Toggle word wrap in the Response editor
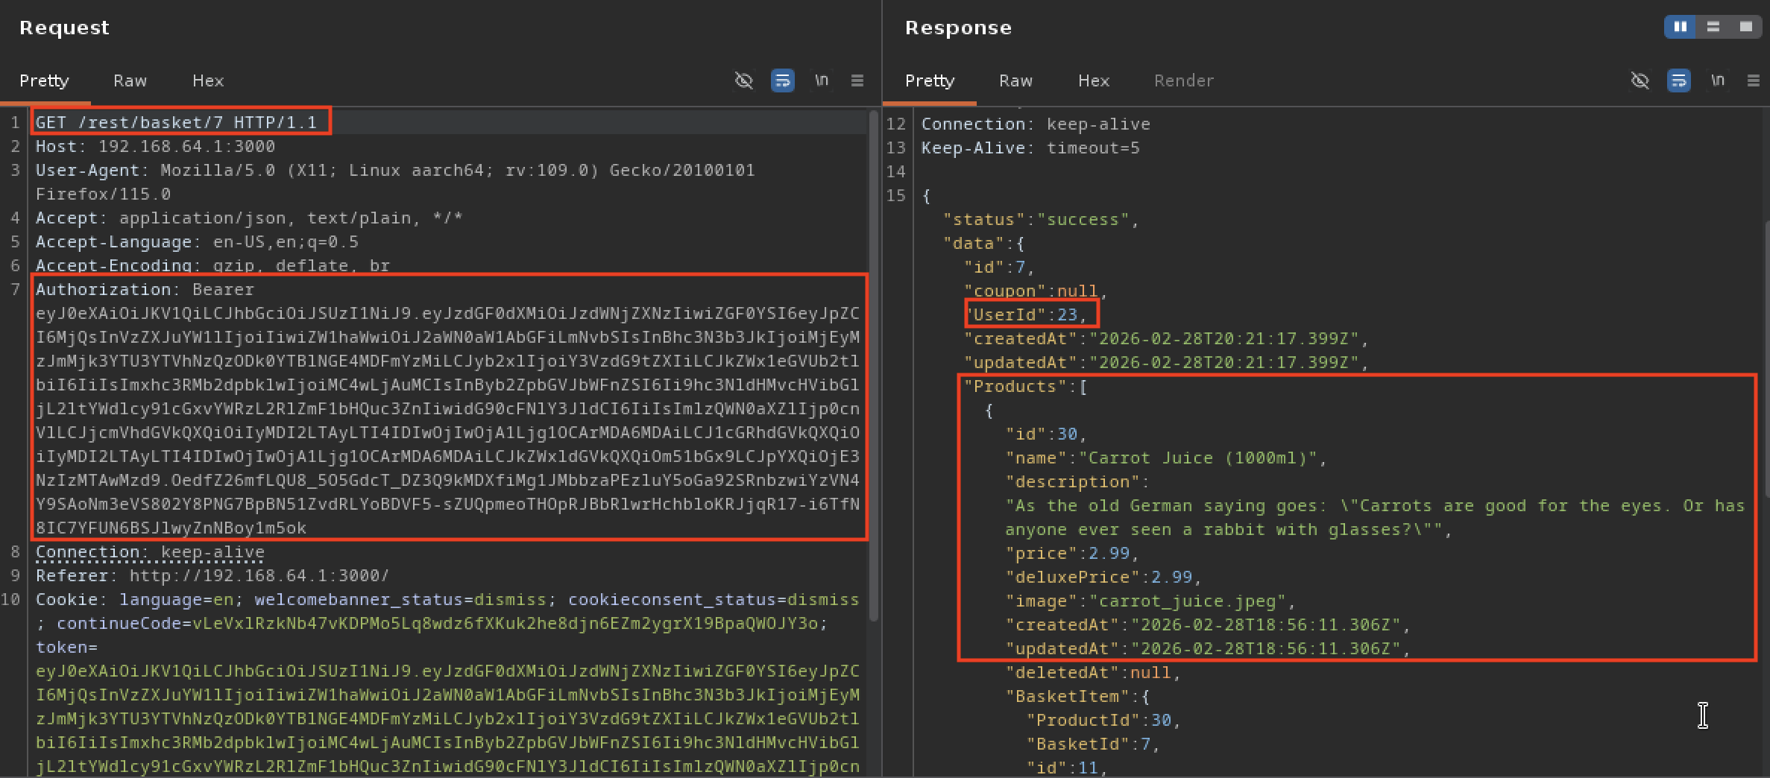Image resolution: width=1770 pixels, height=778 pixels. tap(1678, 80)
